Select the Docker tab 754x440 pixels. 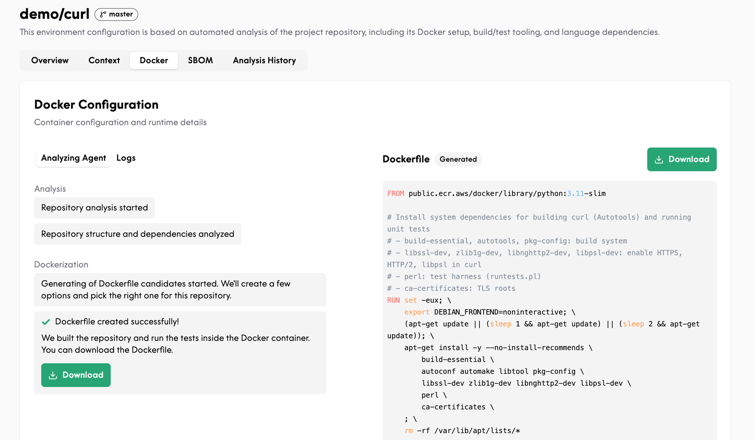154,61
